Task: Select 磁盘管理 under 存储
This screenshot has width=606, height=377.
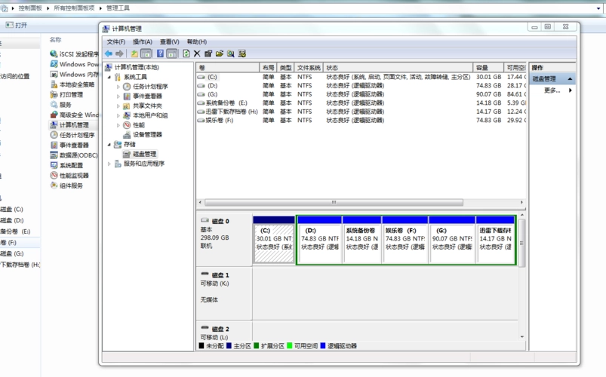Action: pos(144,154)
